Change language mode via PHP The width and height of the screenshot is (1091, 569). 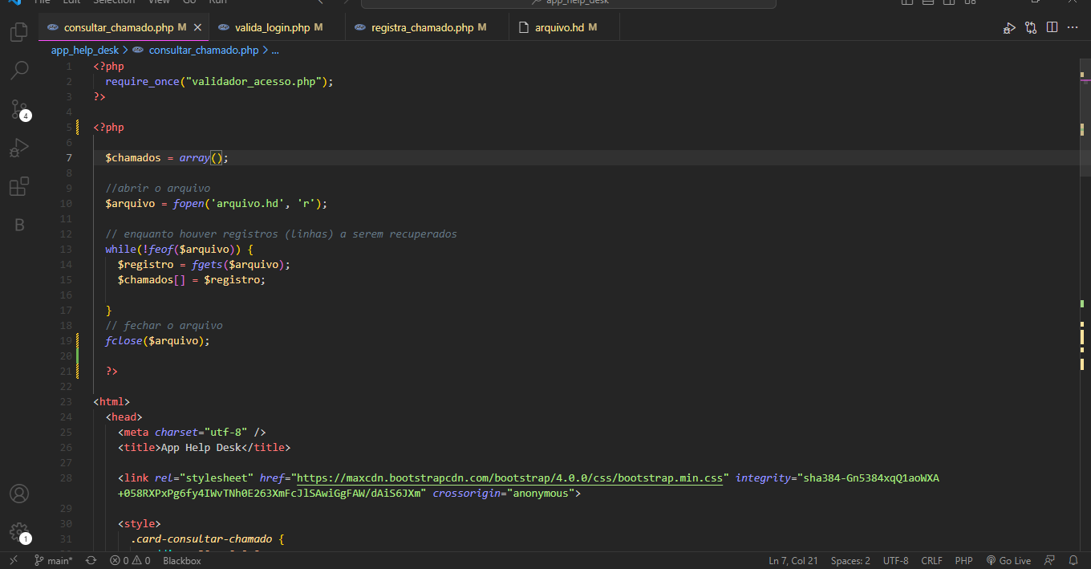pos(964,561)
